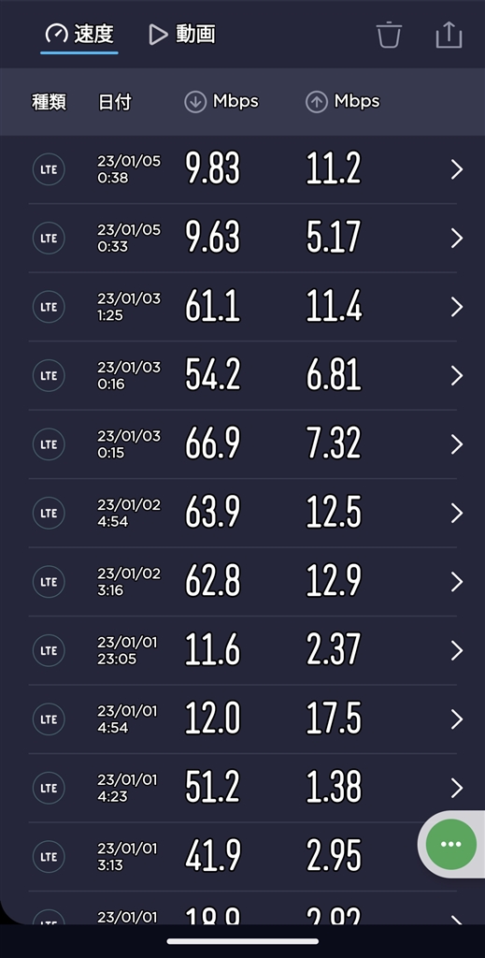Open the green floating more-options button
Image resolution: width=485 pixels, height=958 pixels.
tap(450, 844)
